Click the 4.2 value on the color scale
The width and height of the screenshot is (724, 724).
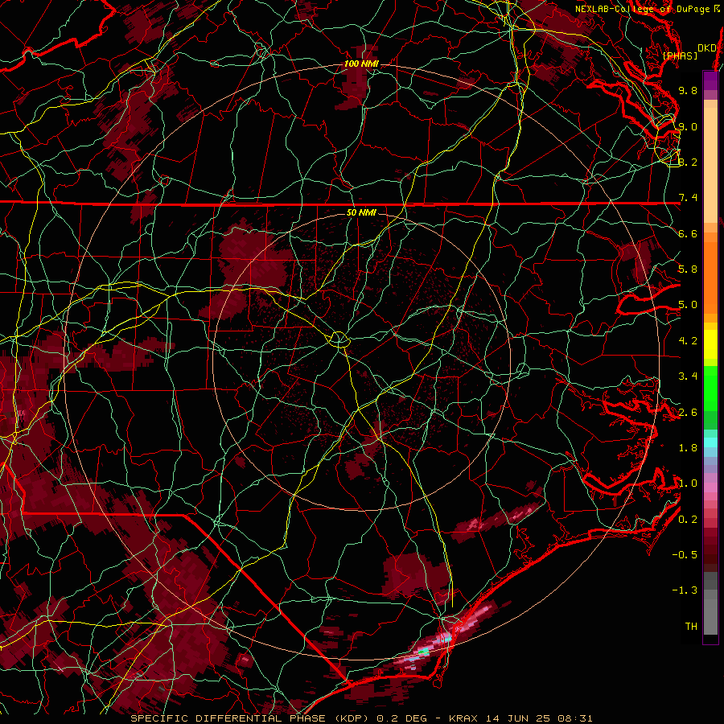click(688, 341)
